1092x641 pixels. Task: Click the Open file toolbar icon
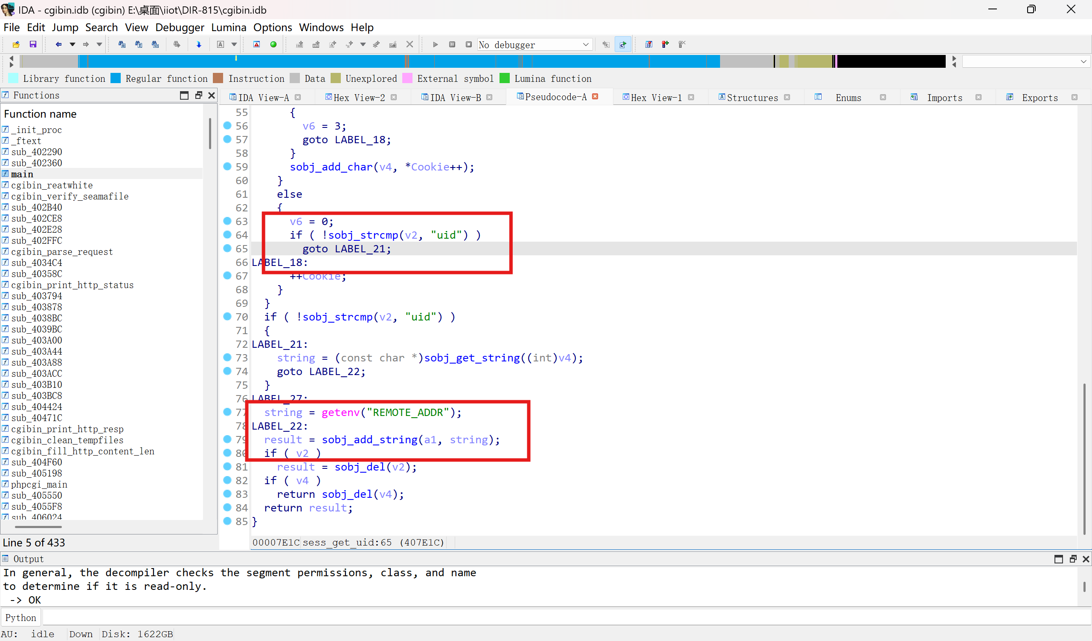(x=16, y=44)
